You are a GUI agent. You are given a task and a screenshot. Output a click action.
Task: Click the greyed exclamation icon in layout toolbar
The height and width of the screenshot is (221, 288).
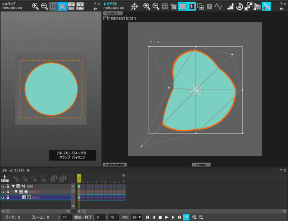click(209, 7)
